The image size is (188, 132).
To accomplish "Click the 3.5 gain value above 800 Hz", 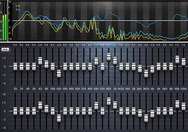I will pyautogui.click(x=108, y=45).
